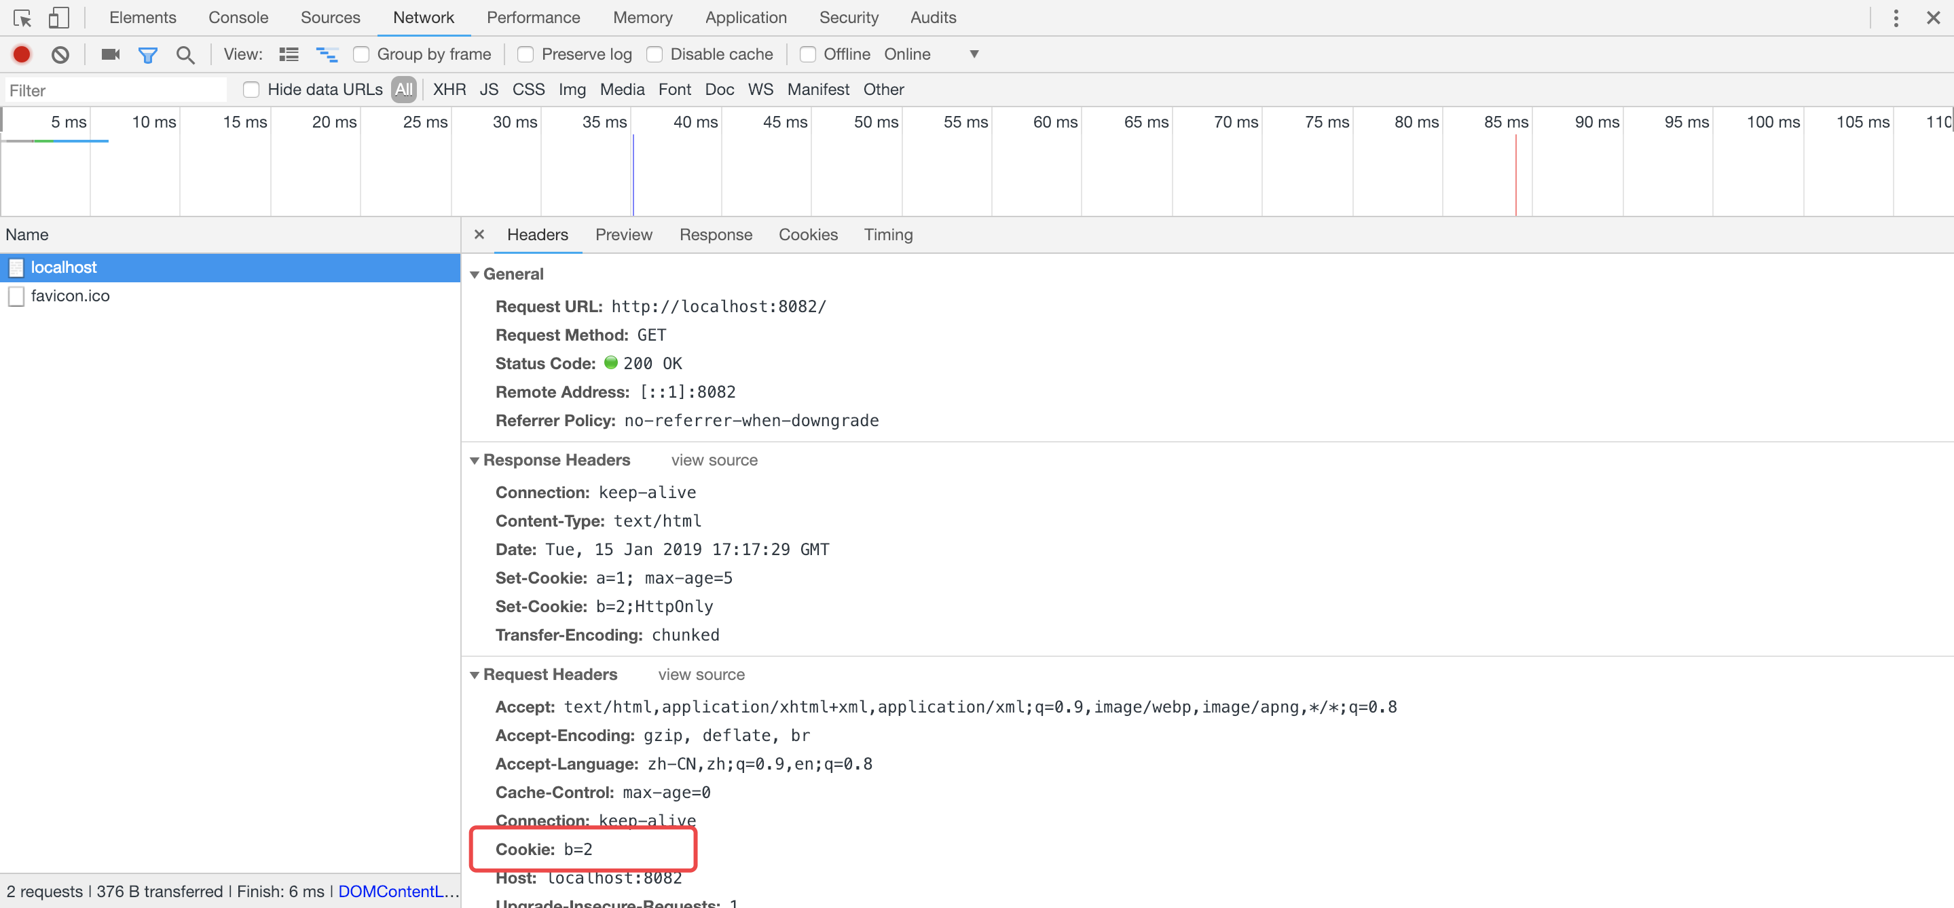Open the Cookies detail tab
This screenshot has height=908, width=1954.
809,235
